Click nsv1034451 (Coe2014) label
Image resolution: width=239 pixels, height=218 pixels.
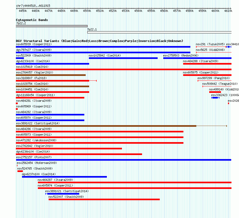click(x=32, y=90)
